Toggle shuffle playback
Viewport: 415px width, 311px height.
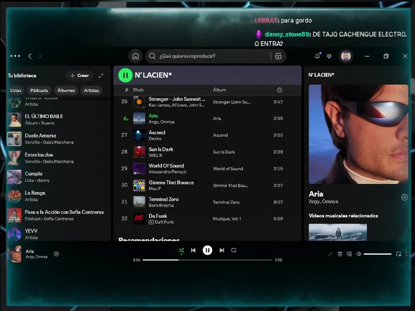[x=181, y=251]
